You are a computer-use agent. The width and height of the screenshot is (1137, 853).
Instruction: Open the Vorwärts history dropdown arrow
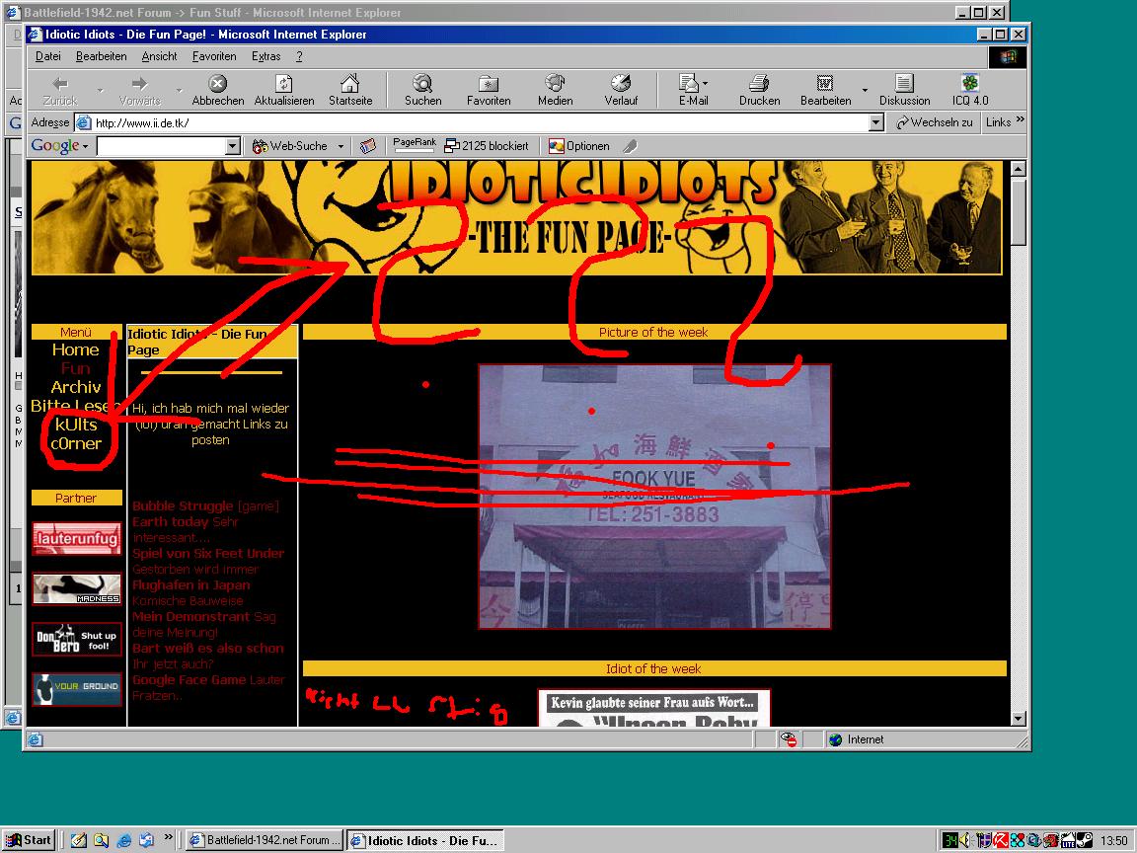pos(179,91)
